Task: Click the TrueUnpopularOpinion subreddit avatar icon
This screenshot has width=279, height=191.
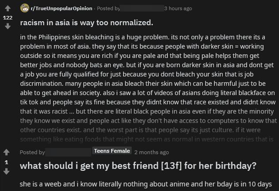Action: click(25, 8)
